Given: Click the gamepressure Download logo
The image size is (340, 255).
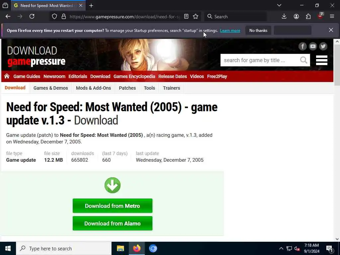Looking at the screenshot, I should coord(36,56).
